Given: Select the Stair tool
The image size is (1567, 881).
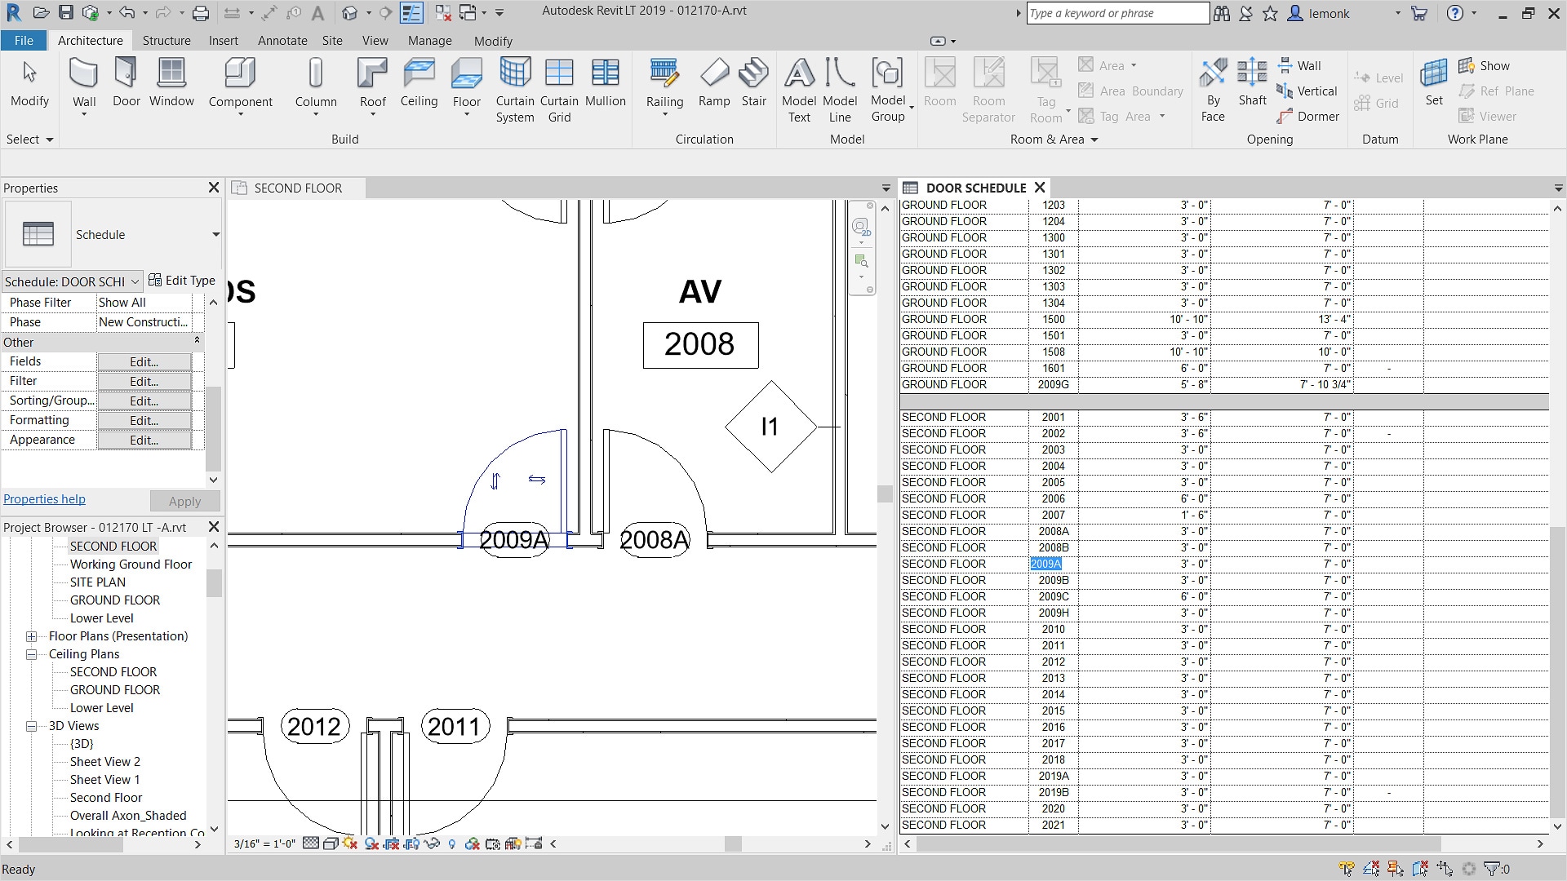Looking at the screenshot, I should tap(753, 73).
